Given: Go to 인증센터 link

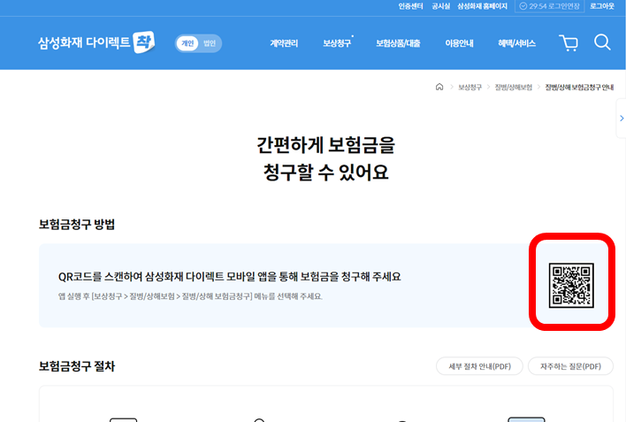Looking at the screenshot, I should [x=410, y=6].
